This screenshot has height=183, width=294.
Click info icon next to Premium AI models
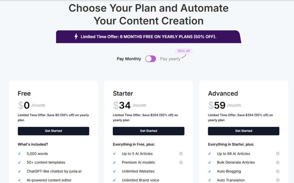pos(181,162)
